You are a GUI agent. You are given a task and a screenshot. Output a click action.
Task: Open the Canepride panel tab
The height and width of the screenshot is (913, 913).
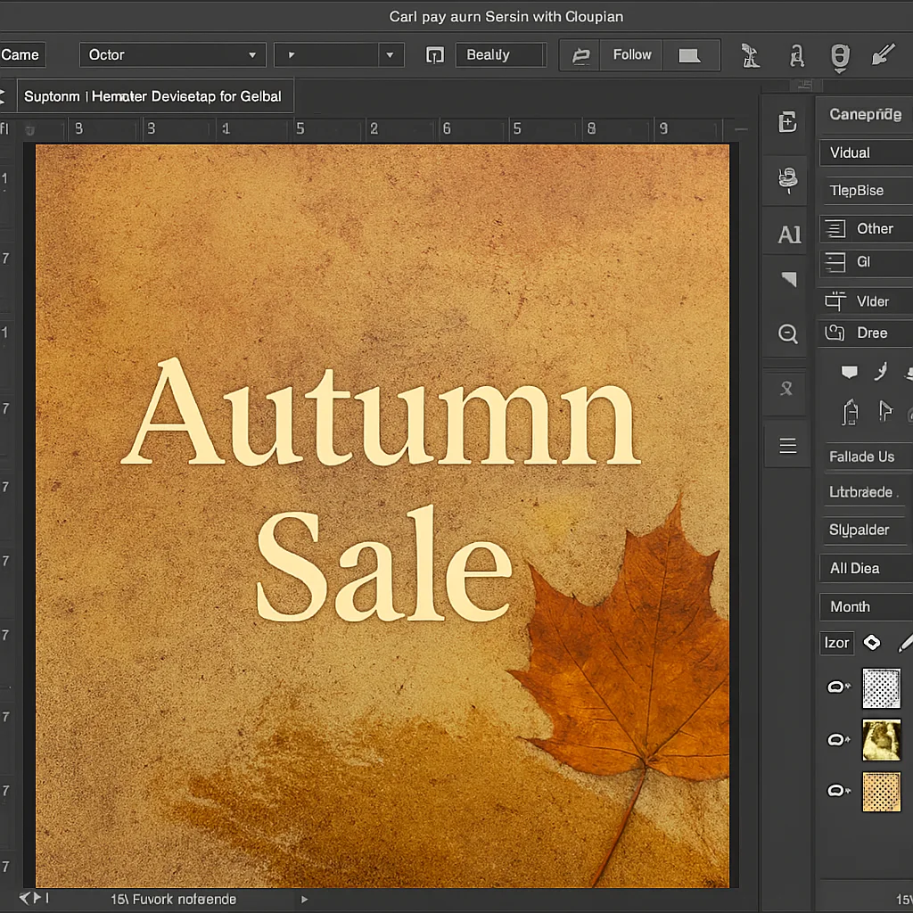(x=865, y=114)
